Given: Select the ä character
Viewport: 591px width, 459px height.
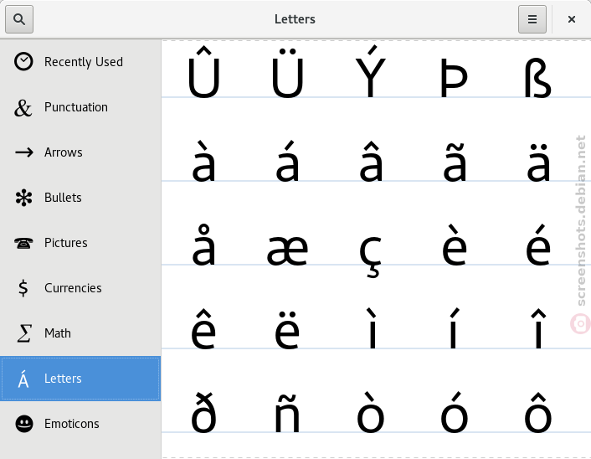Looking at the screenshot, I should pos(538,162).
